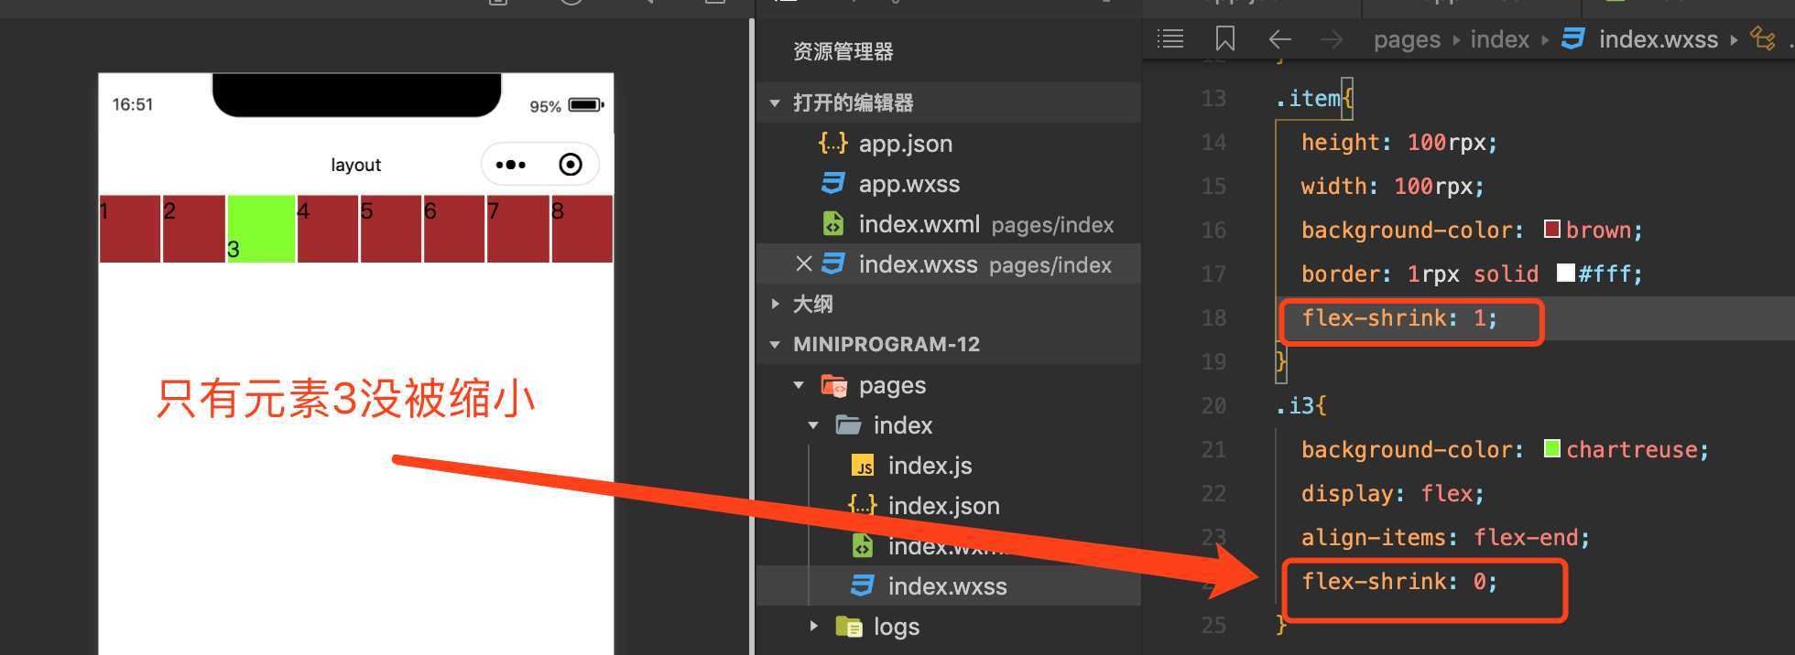Collapse the pages folder chevron
This screenshot has height=655, width=1795.
pos(799,385)
